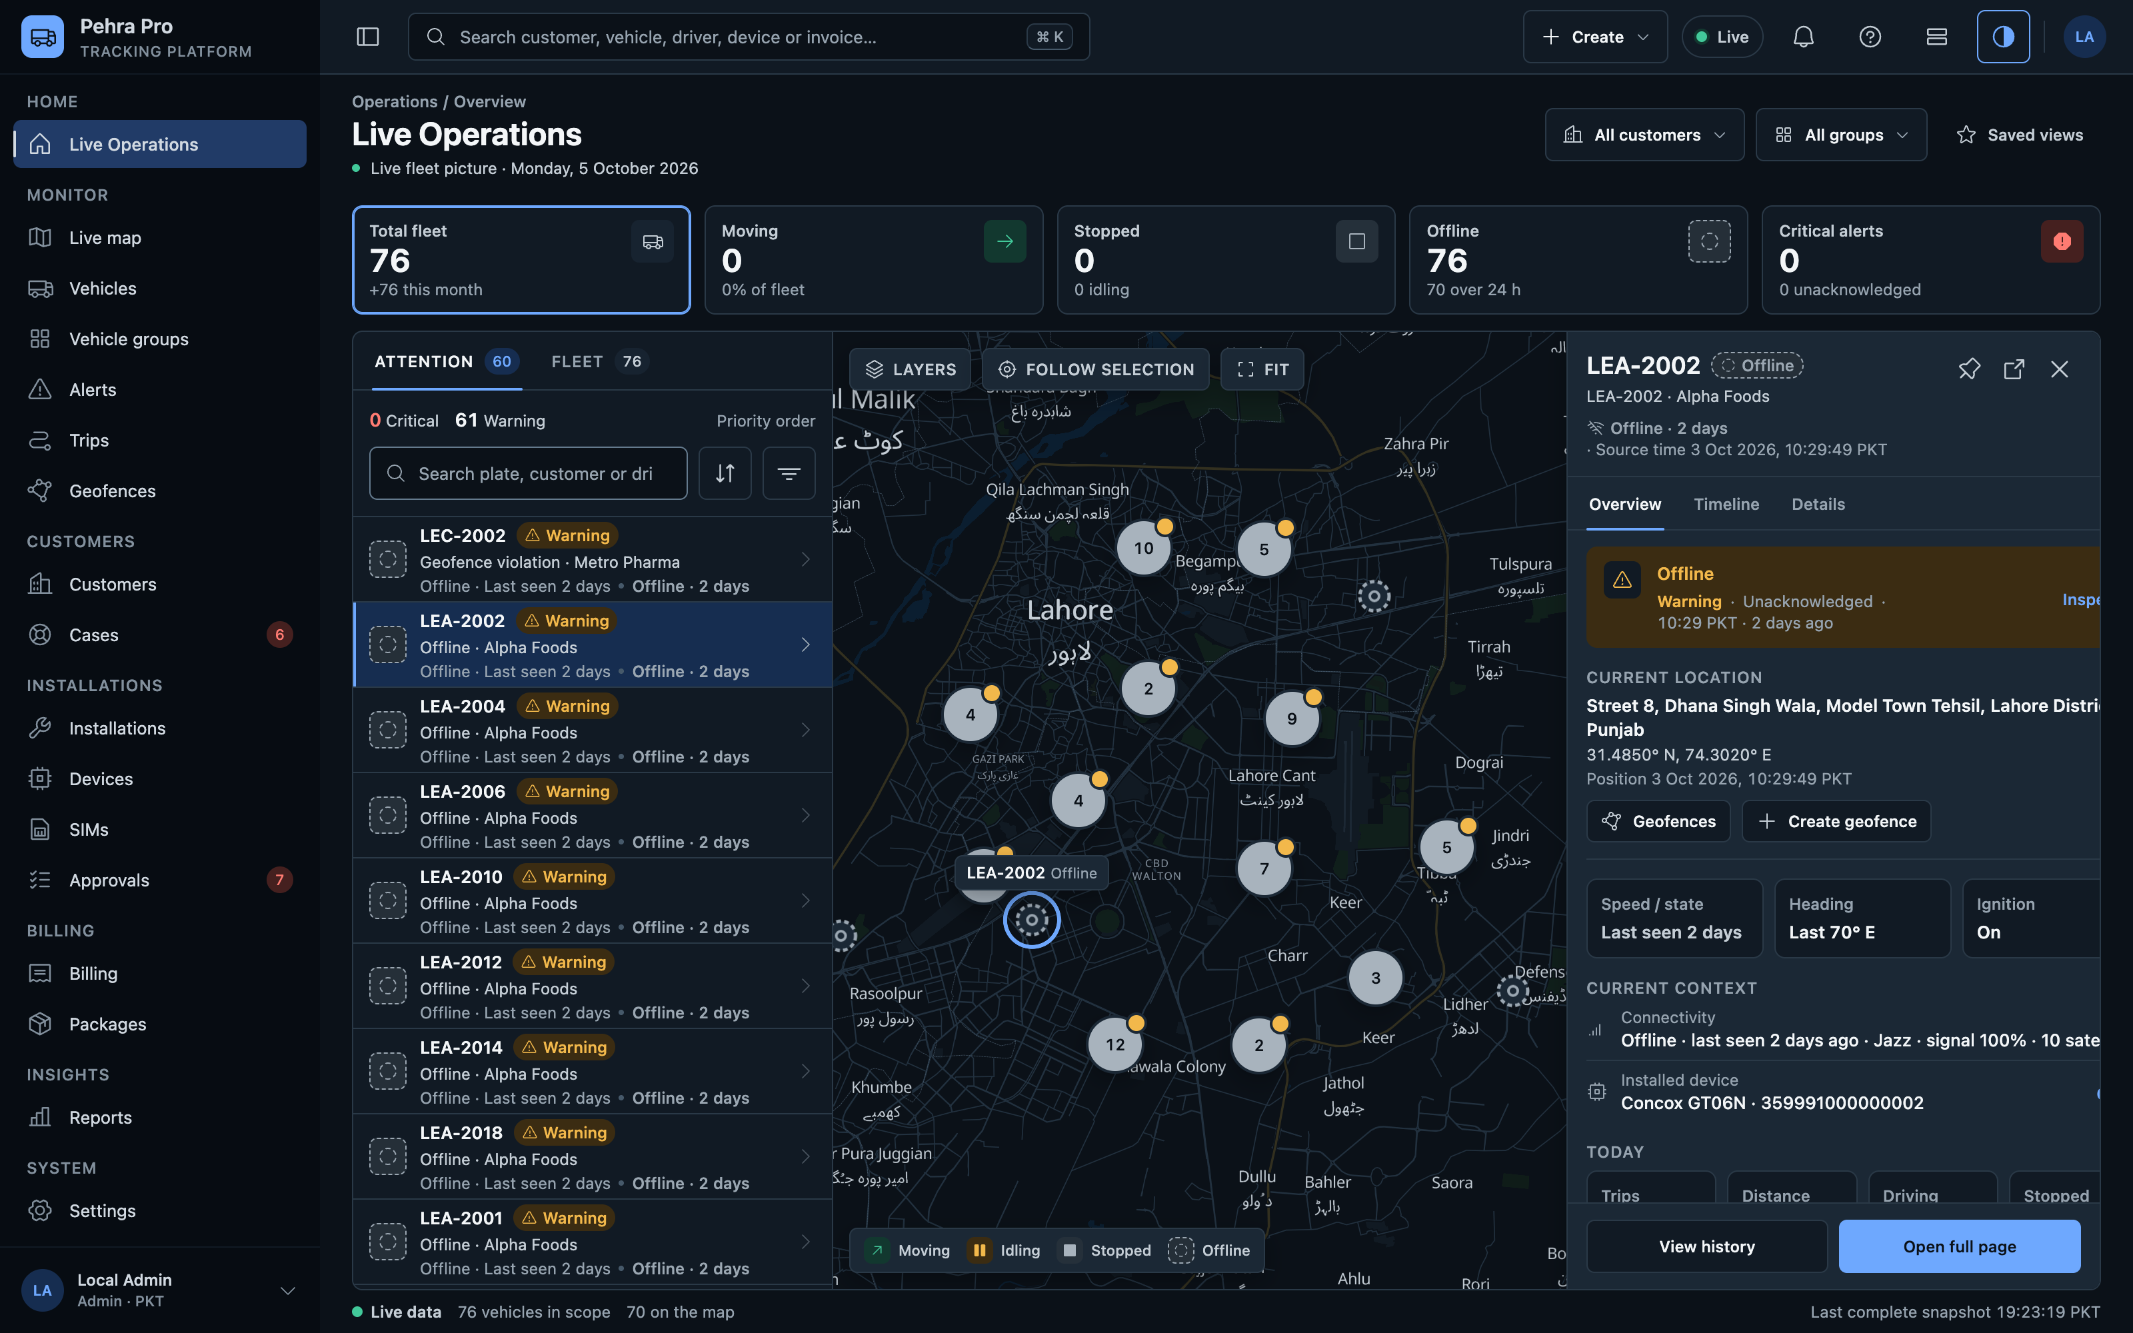Image resolution: width=2133 pixels, height=1333 pixels.
Task: Open Trips in the sidebar
Action: 161,440
